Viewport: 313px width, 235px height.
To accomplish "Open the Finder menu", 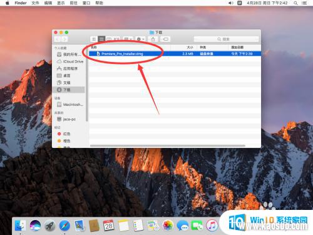I will tap(21, 3).
